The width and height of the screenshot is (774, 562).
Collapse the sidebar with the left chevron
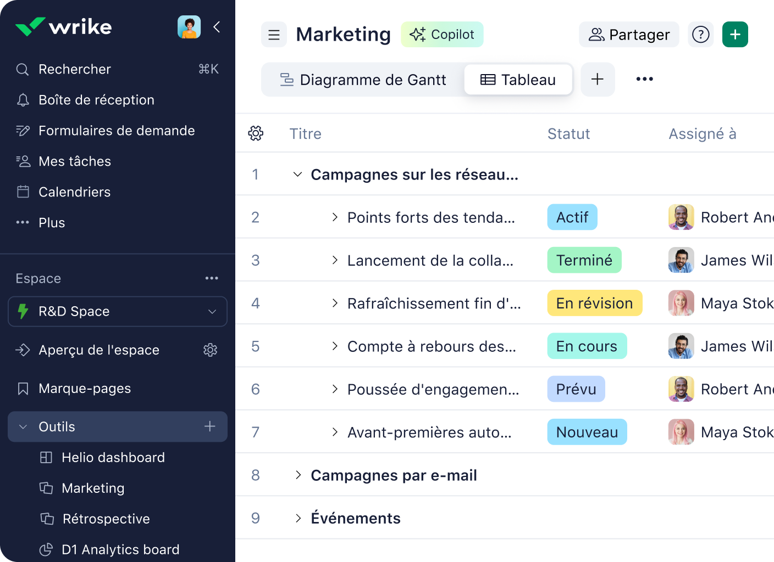point(217,26)
